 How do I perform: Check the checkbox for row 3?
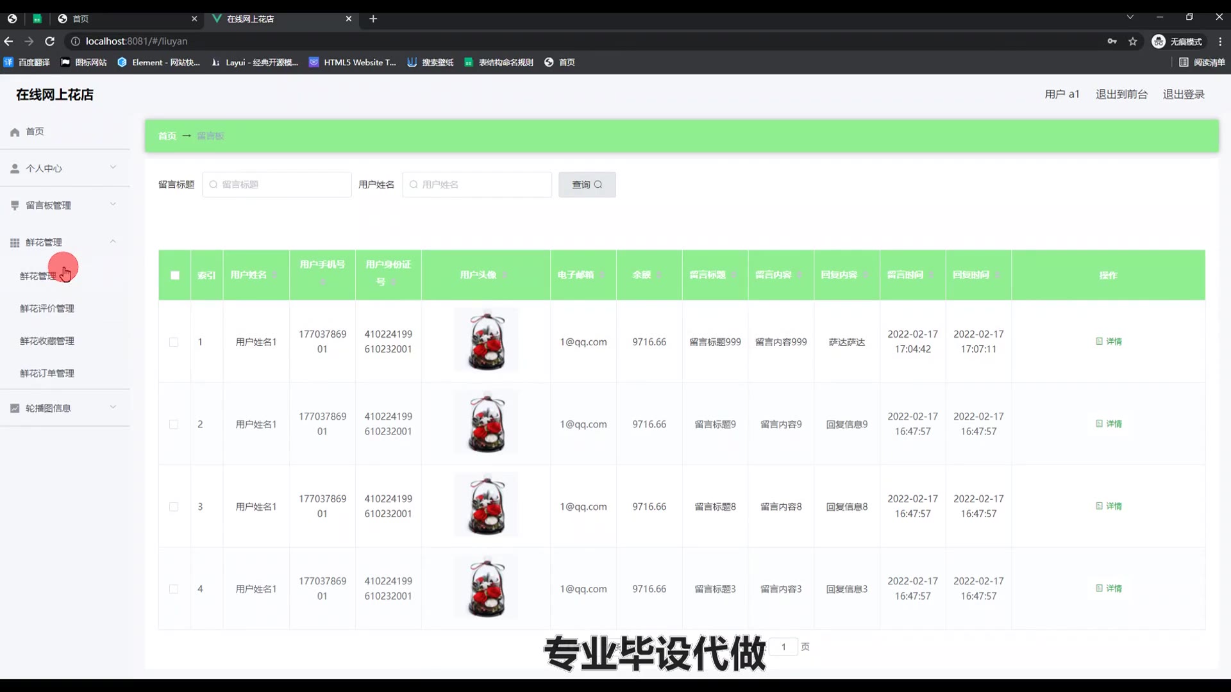pos(174,507)
